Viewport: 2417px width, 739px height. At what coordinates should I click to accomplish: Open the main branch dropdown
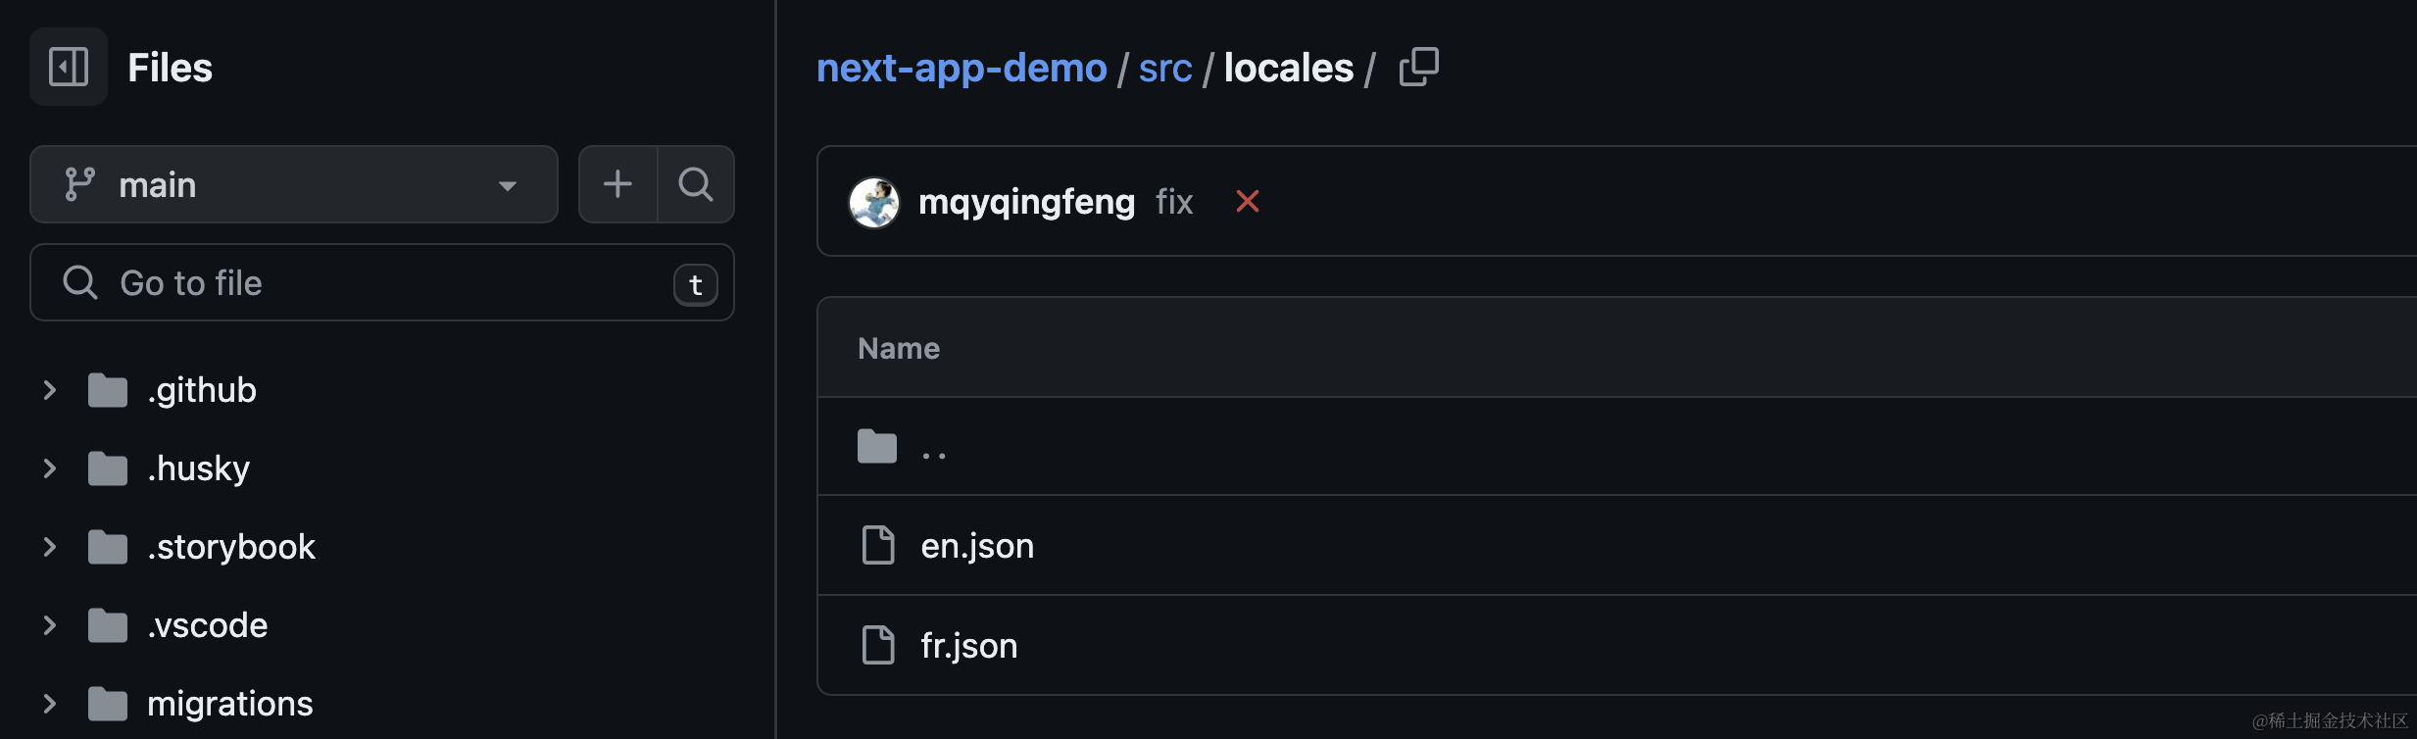(293, 184)
